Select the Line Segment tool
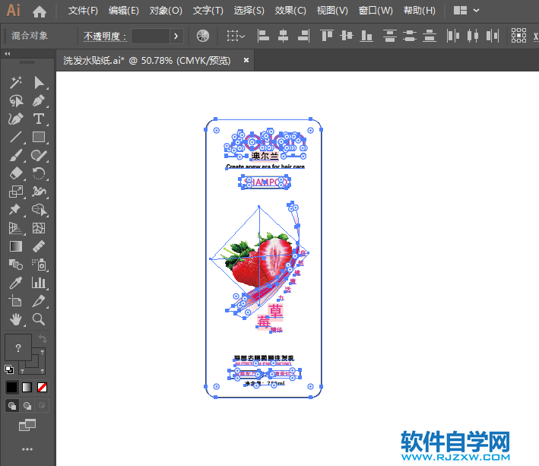 point(16,137)
